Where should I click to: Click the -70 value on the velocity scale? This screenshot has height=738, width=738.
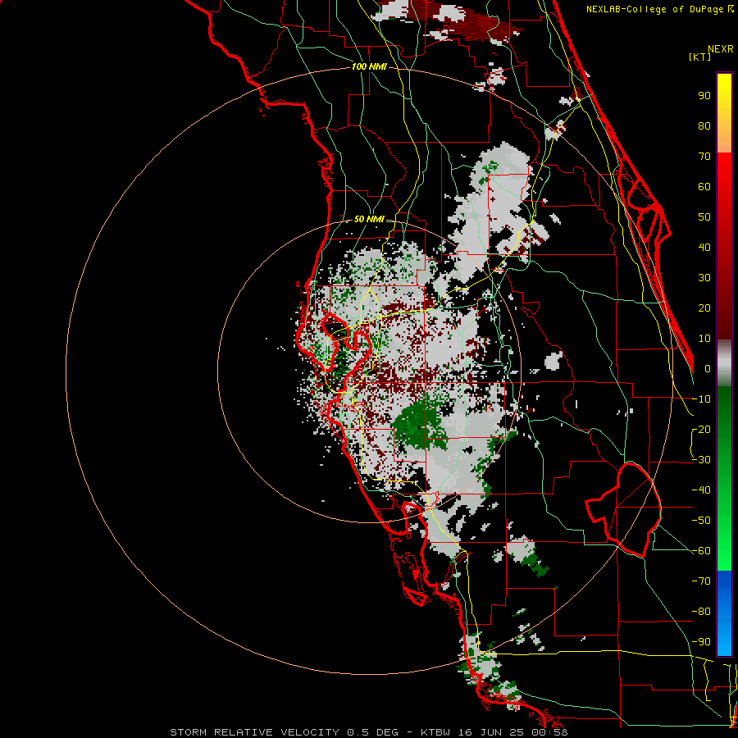701,581
